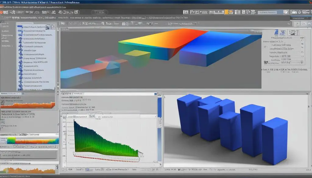This screenshot has height=178, width=312.
Task: Click the camera-like icon at right panel's bottom left
Action: pyautogui.click(x=266, y=63)
